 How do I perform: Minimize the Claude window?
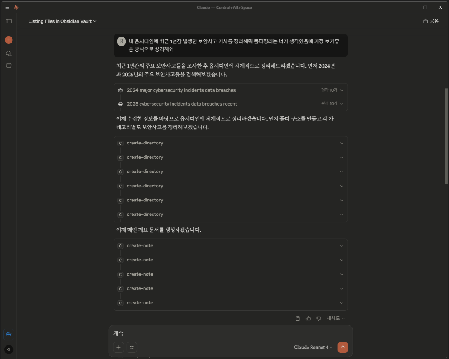(411, 7)
